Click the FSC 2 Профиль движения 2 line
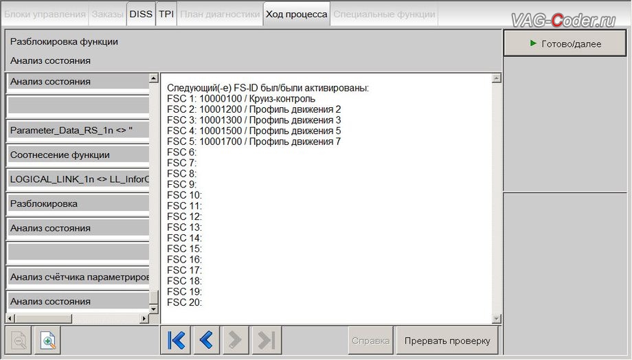Image resolution: width=632 pixels, height=360 pixels. tap(254, 109)
